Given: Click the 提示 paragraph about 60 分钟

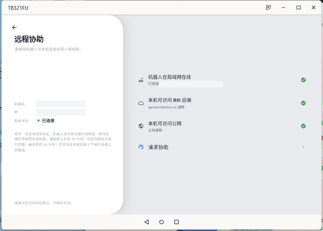Looking at the screenshot, I should click(63, 142).
